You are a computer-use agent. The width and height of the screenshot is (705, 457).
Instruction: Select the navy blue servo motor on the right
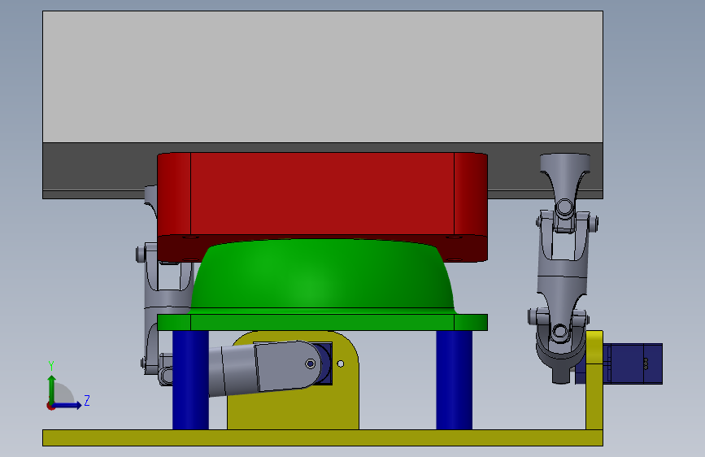tap(633, 363)
